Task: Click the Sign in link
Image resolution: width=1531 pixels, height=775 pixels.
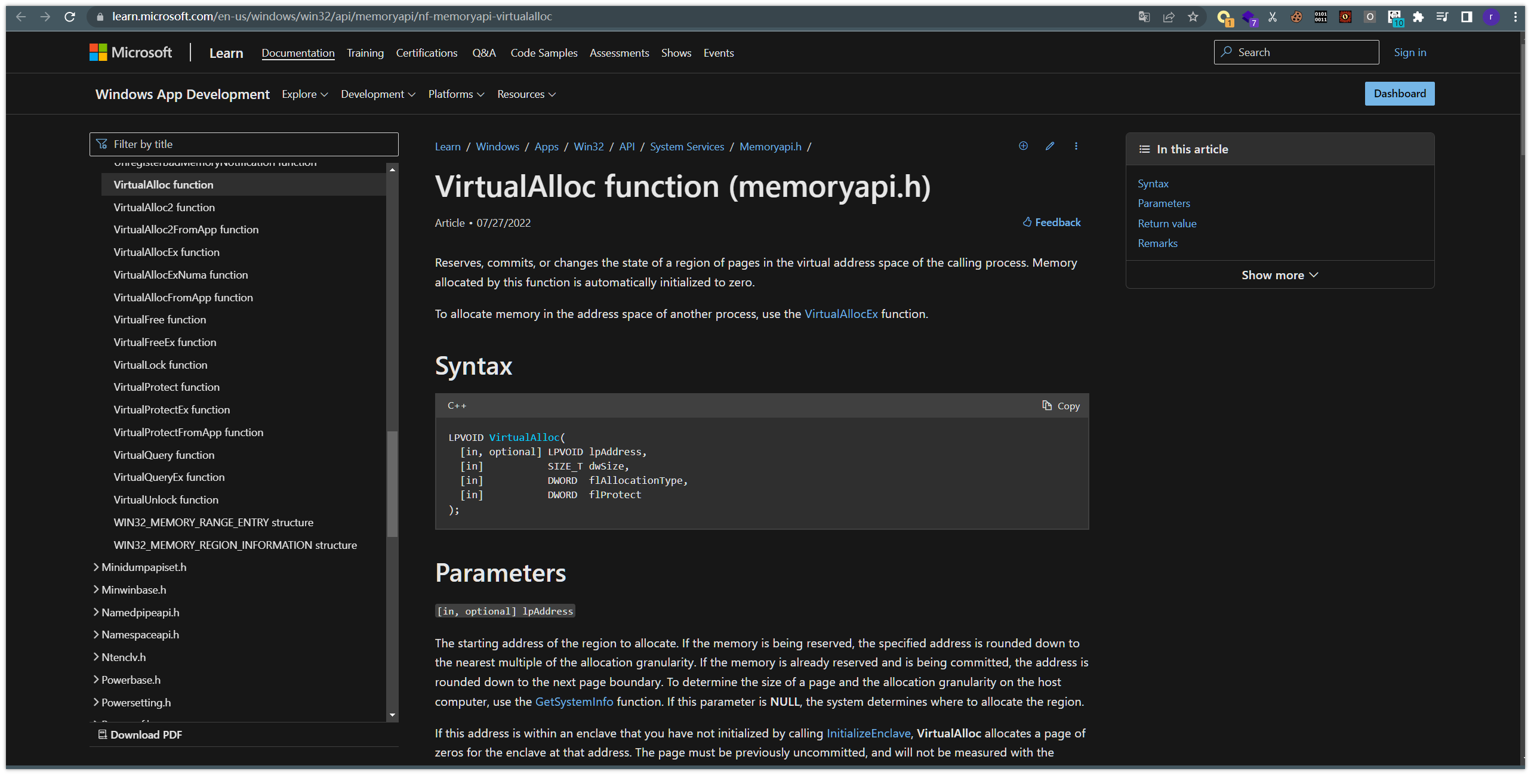Action: 1410,53
